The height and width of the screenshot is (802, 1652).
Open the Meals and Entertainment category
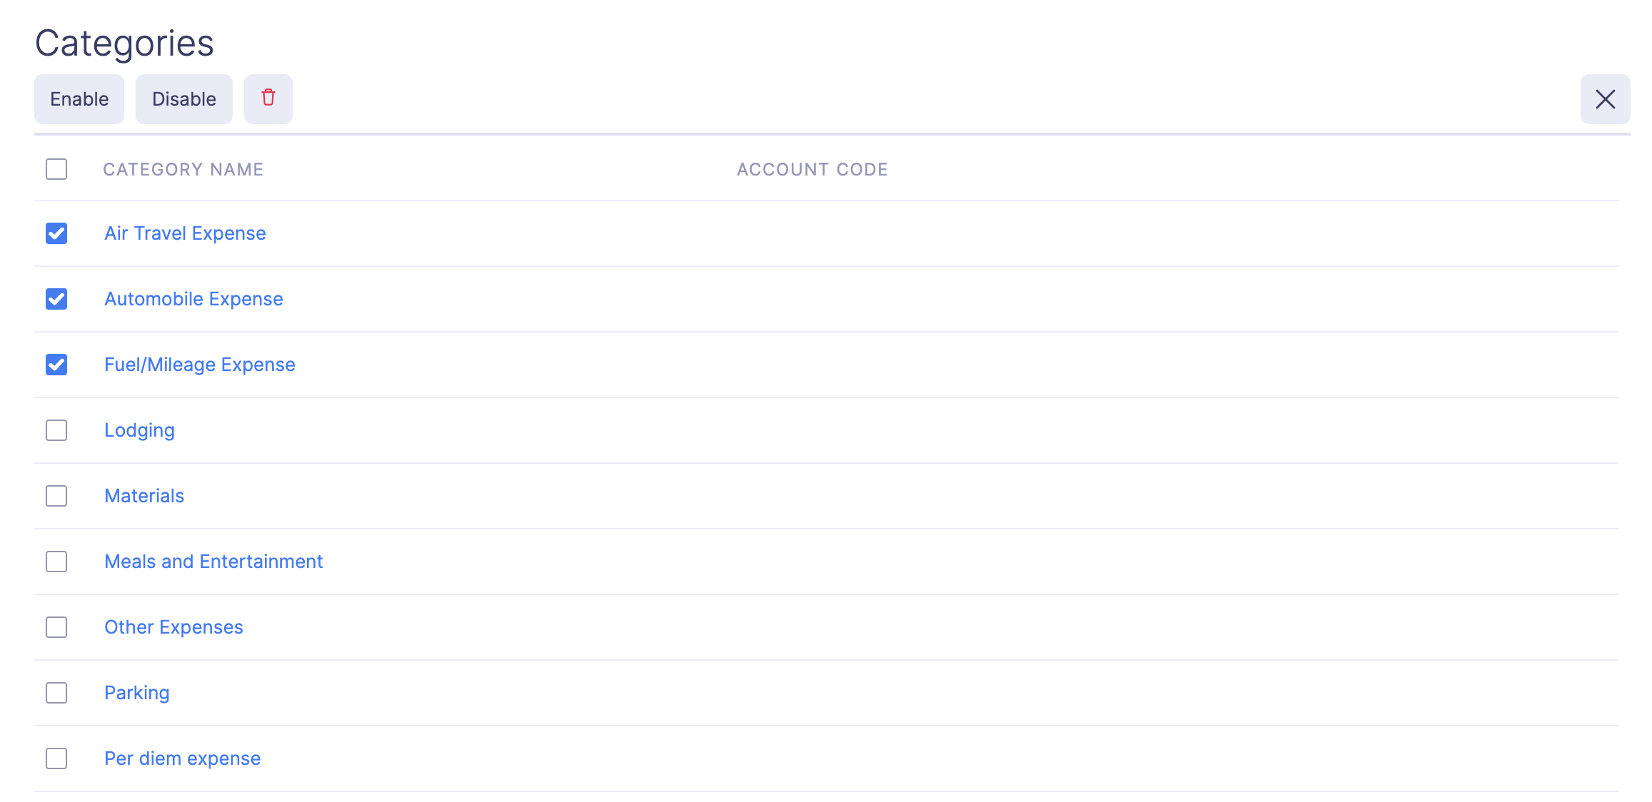pyautogui.click(x=213, y=562)
